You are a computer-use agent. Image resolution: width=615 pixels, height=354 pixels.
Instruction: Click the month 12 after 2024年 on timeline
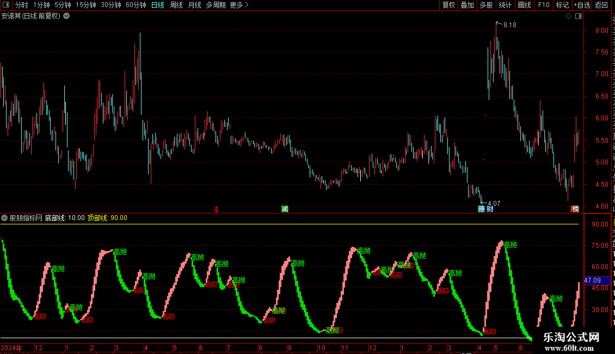39,347
